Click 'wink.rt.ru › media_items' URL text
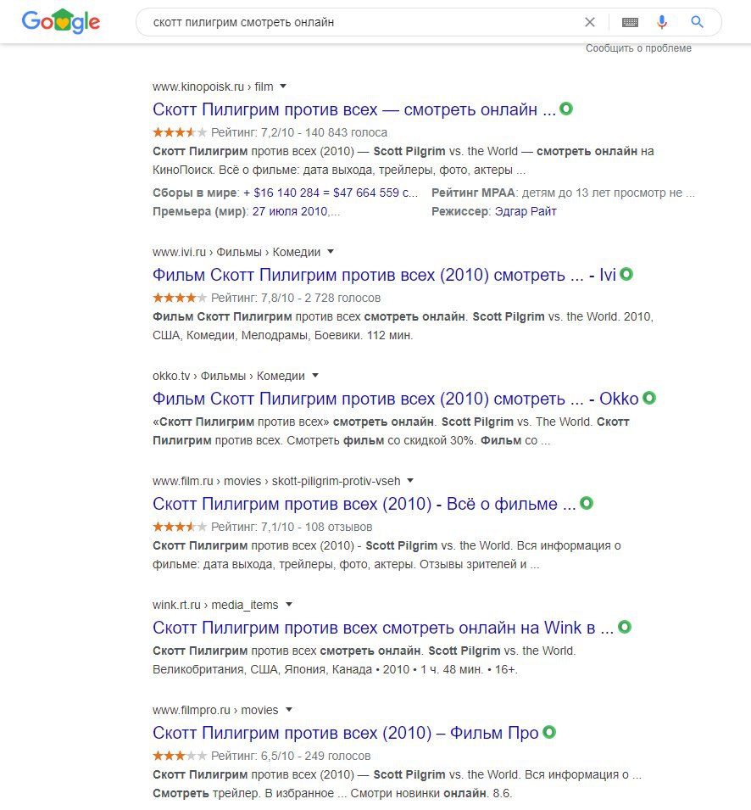This screenshot has width=751, height=810. tap(215, 605)
